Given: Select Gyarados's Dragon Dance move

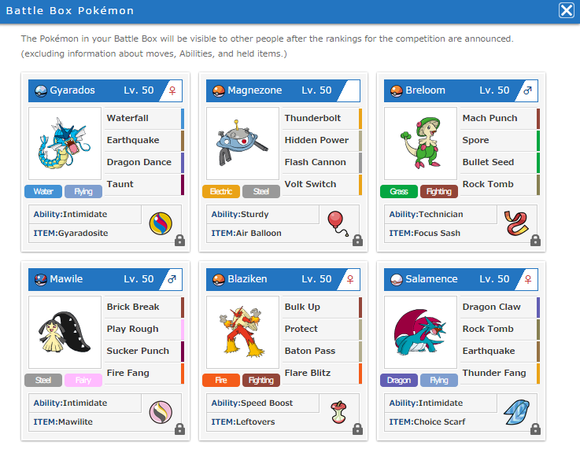Looking at the screenshot, I should [144, 162].
